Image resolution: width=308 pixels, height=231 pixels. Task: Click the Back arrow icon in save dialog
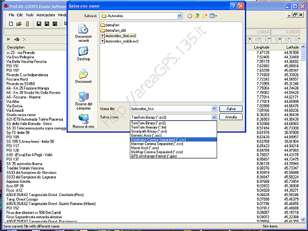click(189, 16)
